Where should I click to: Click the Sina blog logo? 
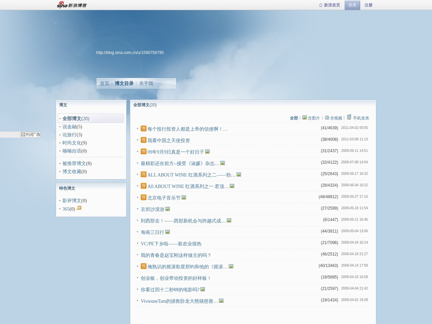[71, 5]
